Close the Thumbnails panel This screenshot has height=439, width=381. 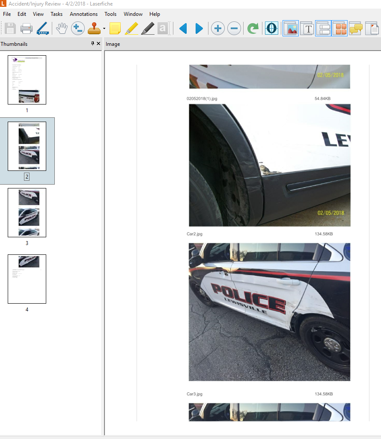pos(98,43)
